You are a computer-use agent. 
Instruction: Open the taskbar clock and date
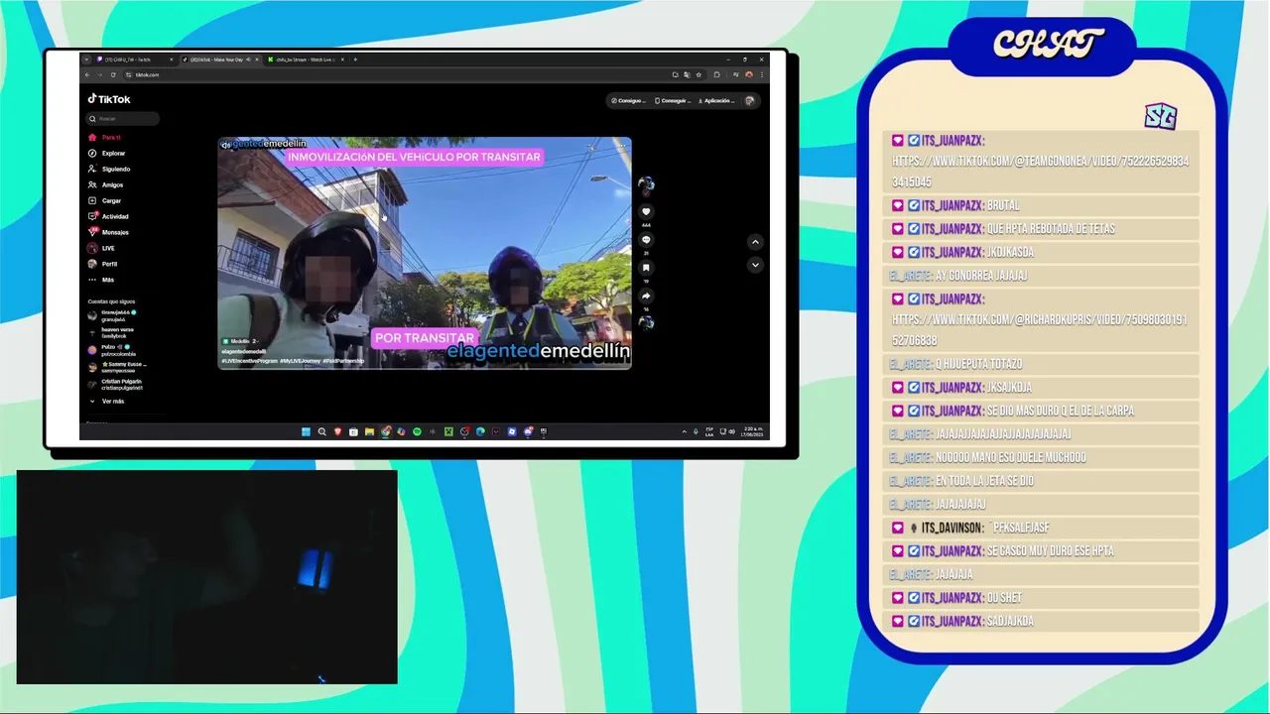752,431
